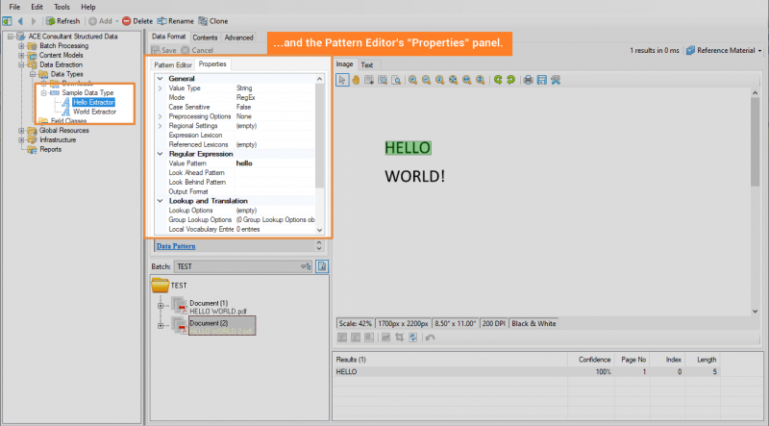769x426 pixels.
Task: Click the blue back navigation arrow
Action: [21, 20]
